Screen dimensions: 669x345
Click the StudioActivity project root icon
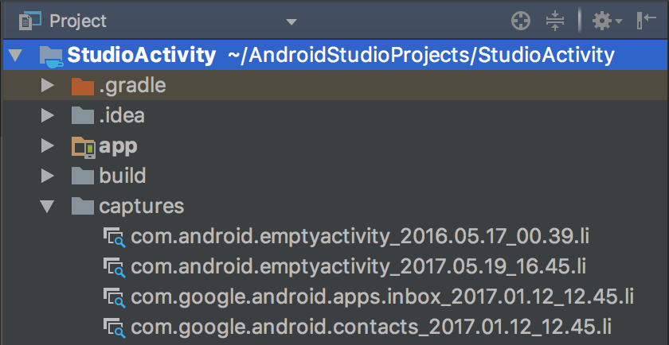pyautogui.click(x=51, y=56)
